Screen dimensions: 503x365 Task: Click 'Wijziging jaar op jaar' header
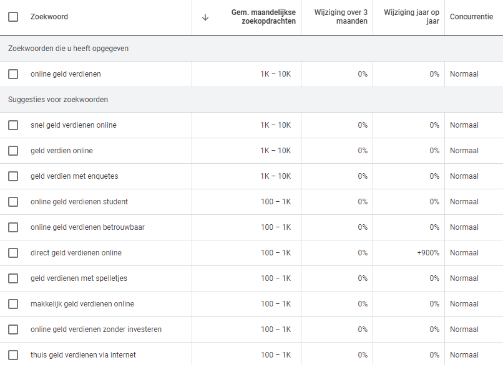(411, 17)
